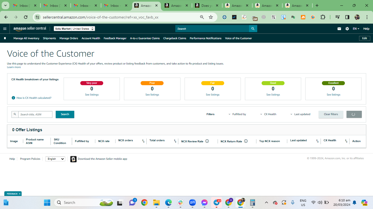Open Feedback Manager
The height and width of the screenshot is (209, 373).
[115, 38]
